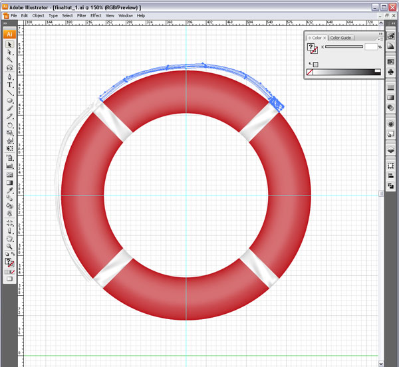Viewport: 399px width, 367px height.
Task: Pick None swatch in Color panel ramp
Action: coord(310,72)
